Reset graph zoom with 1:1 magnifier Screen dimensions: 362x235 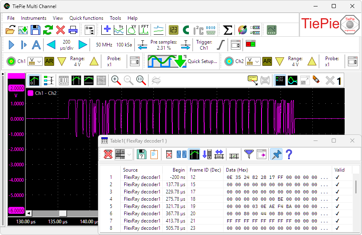[141, 80]
